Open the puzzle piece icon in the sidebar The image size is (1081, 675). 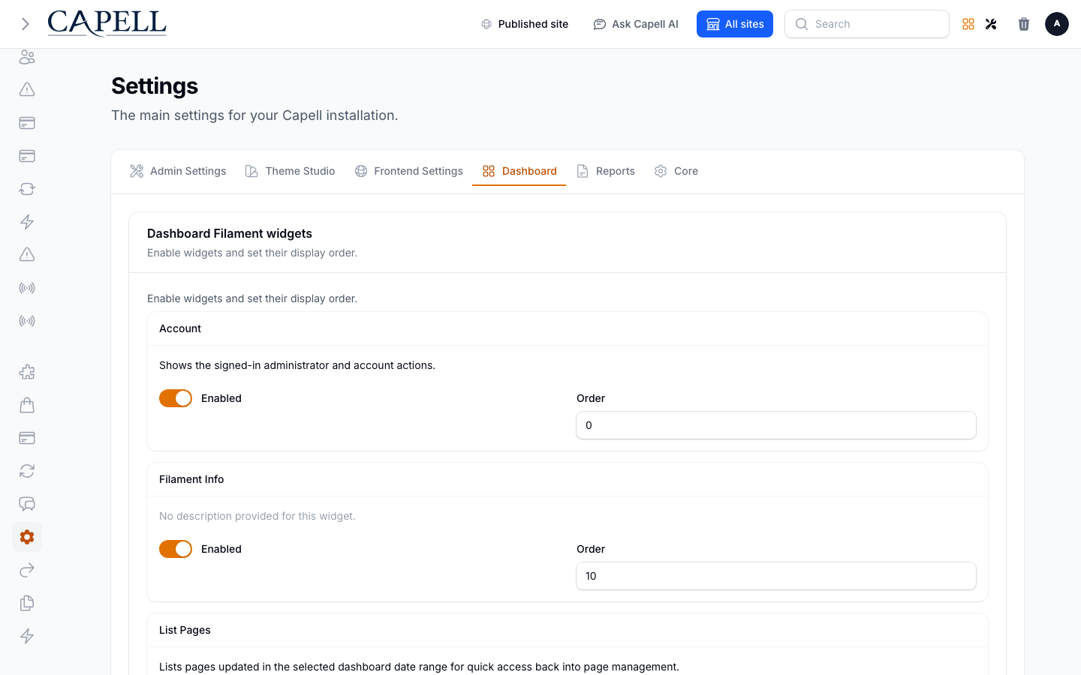pos(27,372)
